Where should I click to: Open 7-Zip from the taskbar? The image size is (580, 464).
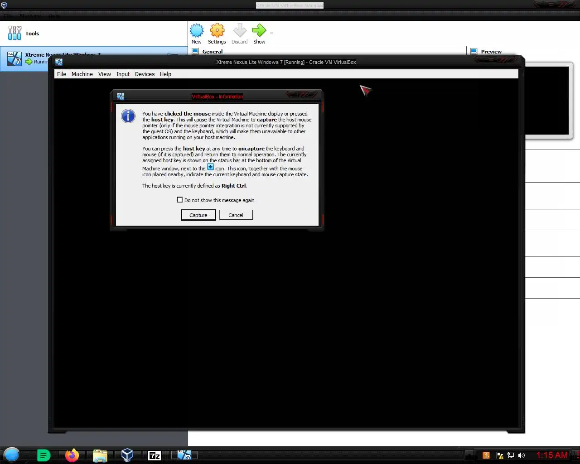click(x=155, y=455)
